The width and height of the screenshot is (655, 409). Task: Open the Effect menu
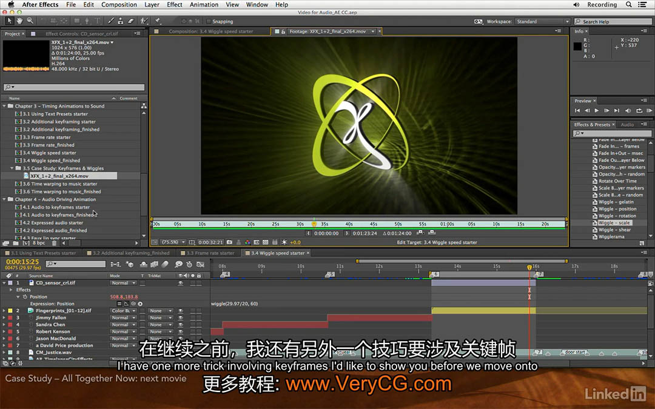pyautogui.click(x=175, y=5)
